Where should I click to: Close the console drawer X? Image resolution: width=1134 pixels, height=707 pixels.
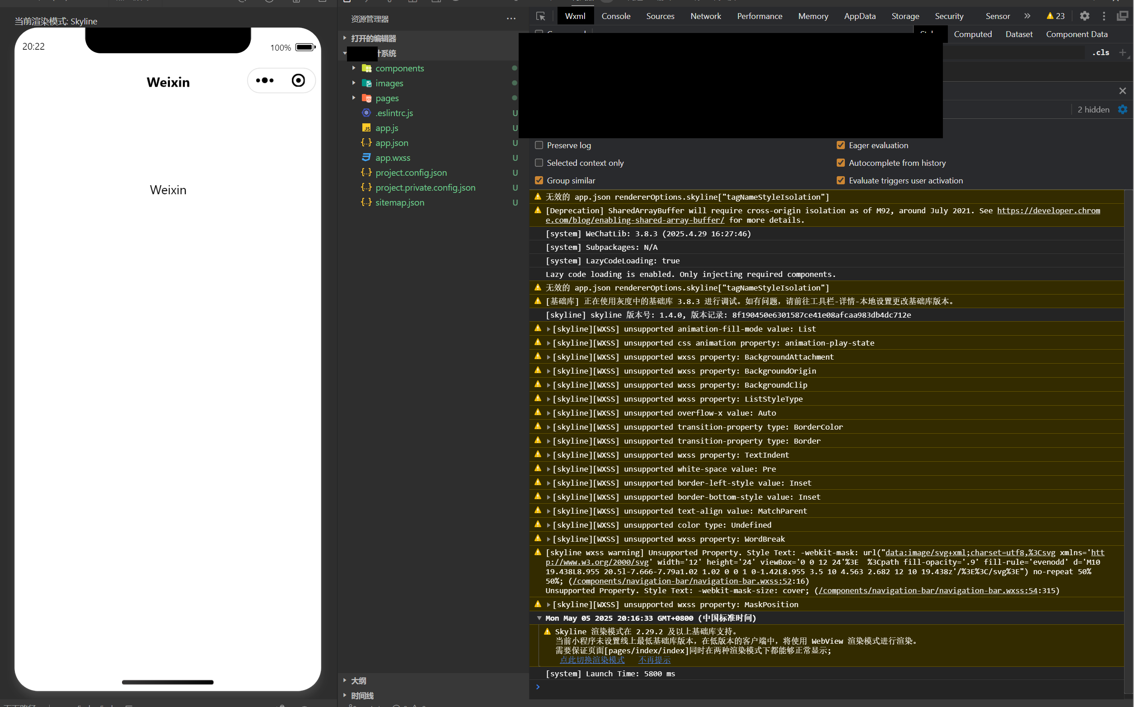pyautogui.click(x=1122, y=91)
